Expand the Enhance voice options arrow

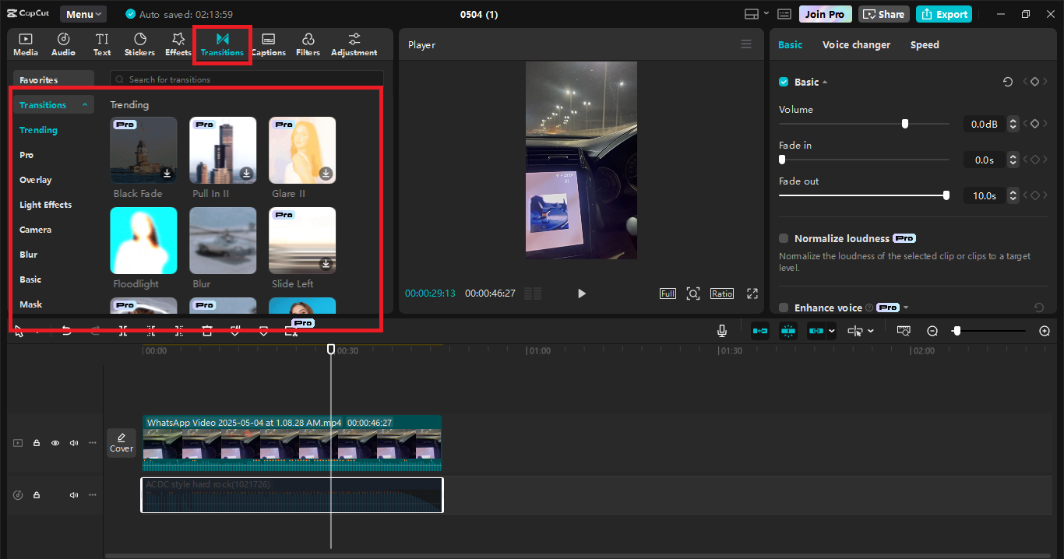click(x=906, y=308)
